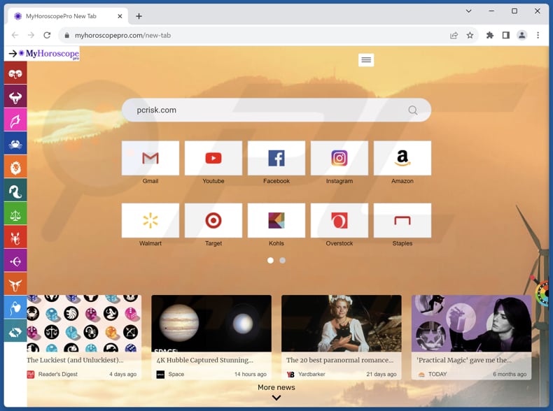Open the Luckiest and Unluckiest news thumbnail

[x=84, y=324]
